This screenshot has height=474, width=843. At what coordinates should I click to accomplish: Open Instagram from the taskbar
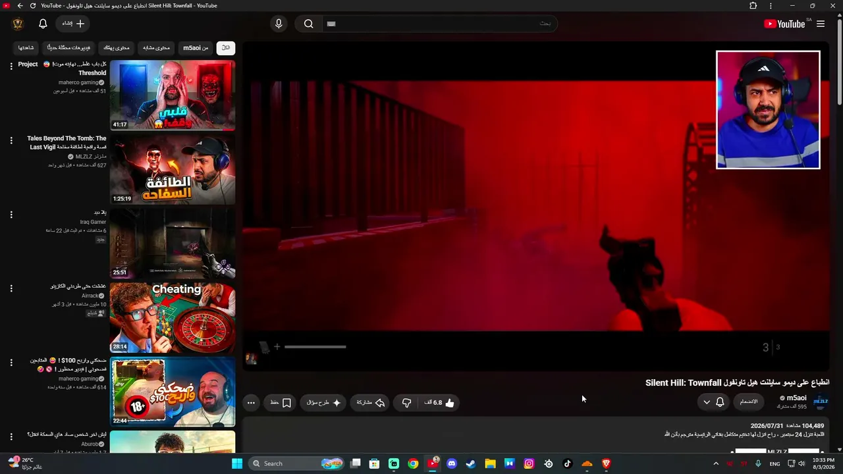[529, 463]
